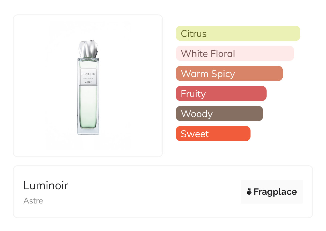Click the small Extrait de Parfum label line
326x231 pixels.
click(x=88, y=78)
